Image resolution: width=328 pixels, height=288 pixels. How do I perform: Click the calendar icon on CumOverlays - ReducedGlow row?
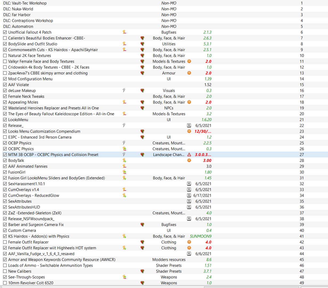[x=189, y=195]
